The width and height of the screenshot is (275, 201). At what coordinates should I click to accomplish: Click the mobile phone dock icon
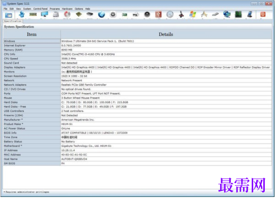click(250, 14)
